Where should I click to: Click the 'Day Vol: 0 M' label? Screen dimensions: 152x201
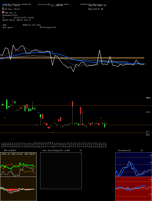tap(95, 9)
